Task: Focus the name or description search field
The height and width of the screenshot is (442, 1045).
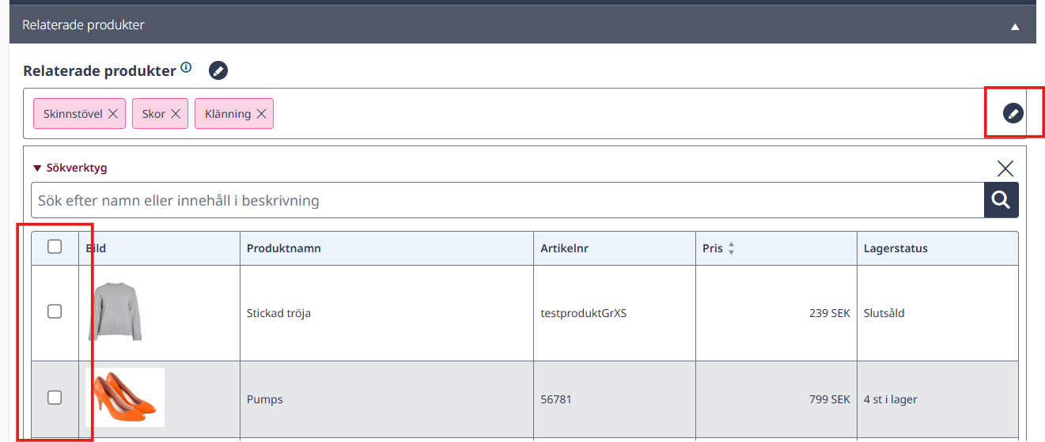Action: [x=507, y=200]
